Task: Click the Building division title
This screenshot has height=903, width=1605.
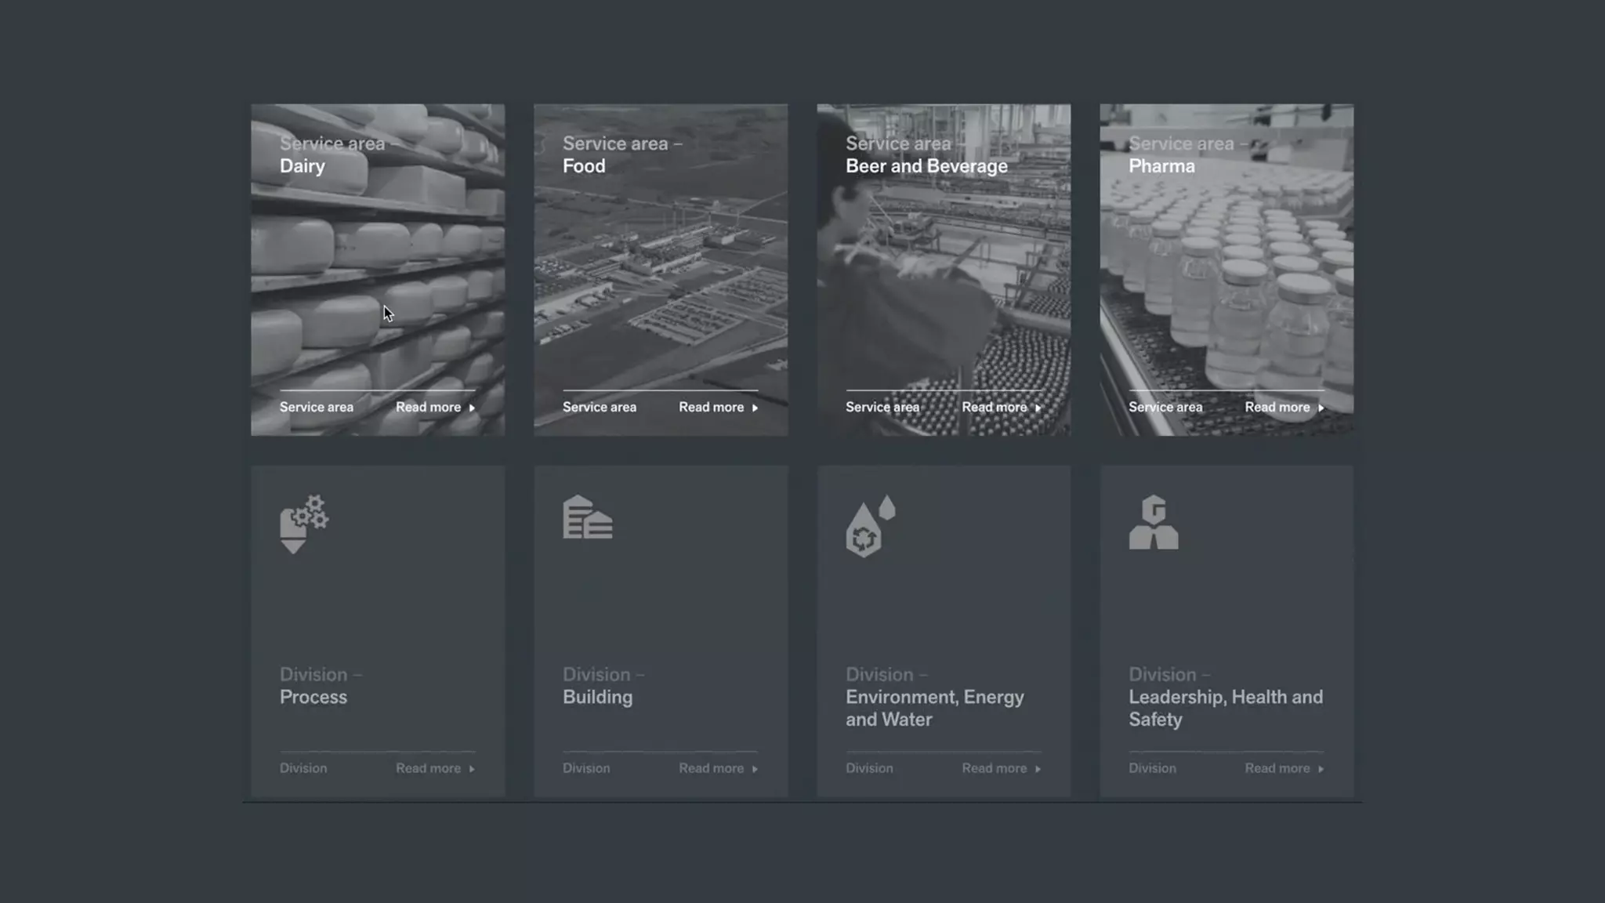Action: 597,697
